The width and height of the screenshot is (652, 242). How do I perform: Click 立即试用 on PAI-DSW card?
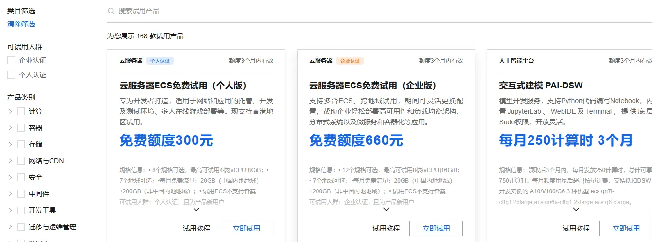pyautogui.click(x=626, y=228)
